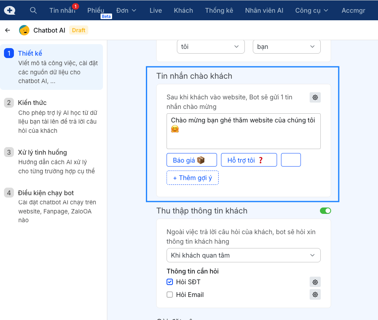Open settings gear for Hỏi Email
This screenshot has height=320, width=378.
(315, 295)
